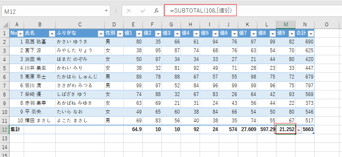Click the Cancel X icon in formula bar
Viewport: 342px width, 157px height.
(x=129, y=11)
